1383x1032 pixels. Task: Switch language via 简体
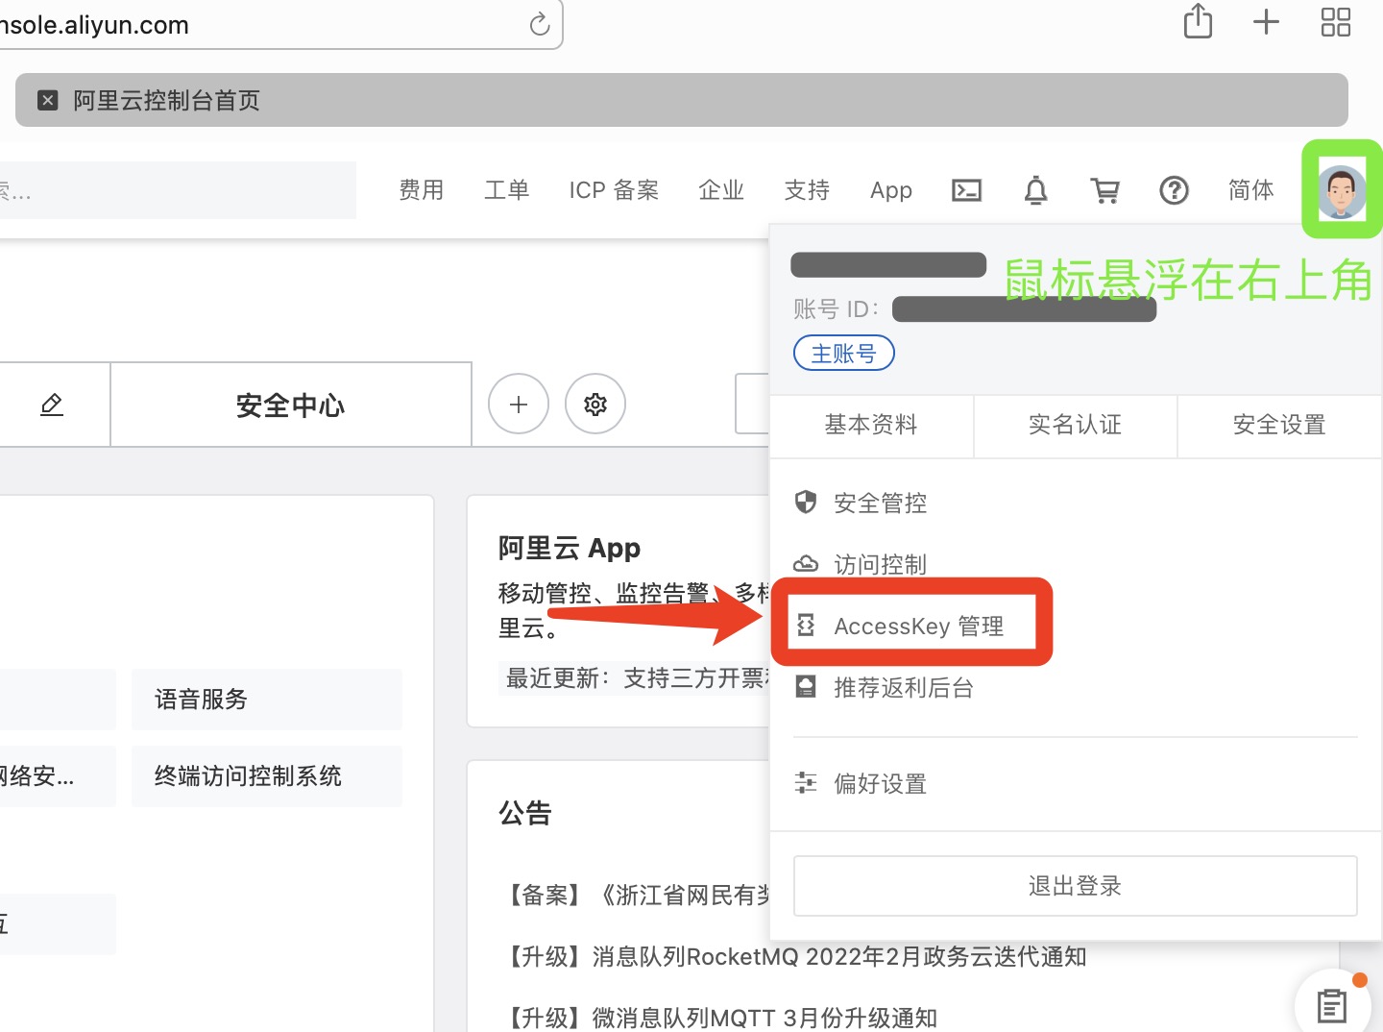tap(1251, 190)
